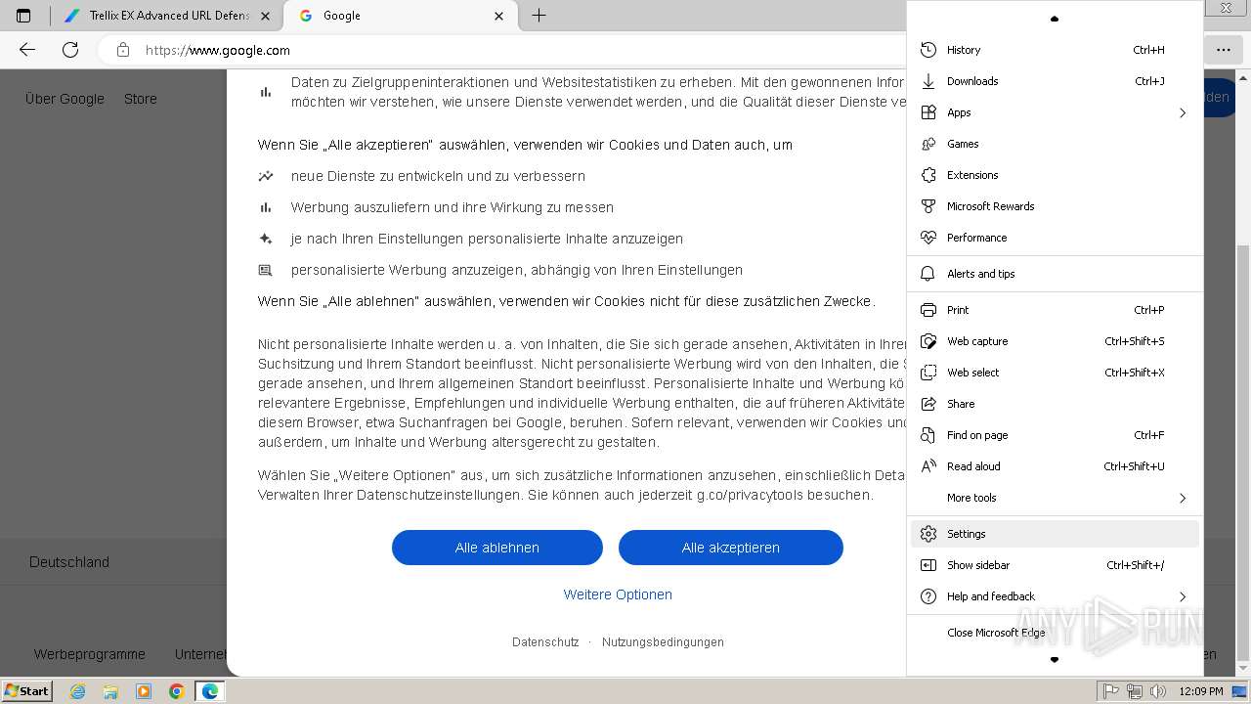This screenshot has width=1251, height=704.
Task: Choose Web select menu entry
Action: [x=1055, y=373]
